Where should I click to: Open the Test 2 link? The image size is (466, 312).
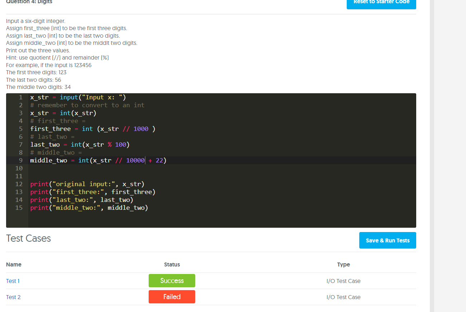(x=13, y=297)
